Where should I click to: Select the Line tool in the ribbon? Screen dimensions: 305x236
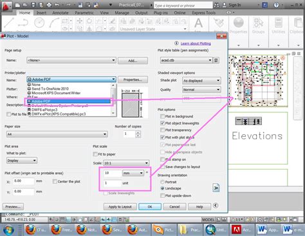click(x=9, y=23)
